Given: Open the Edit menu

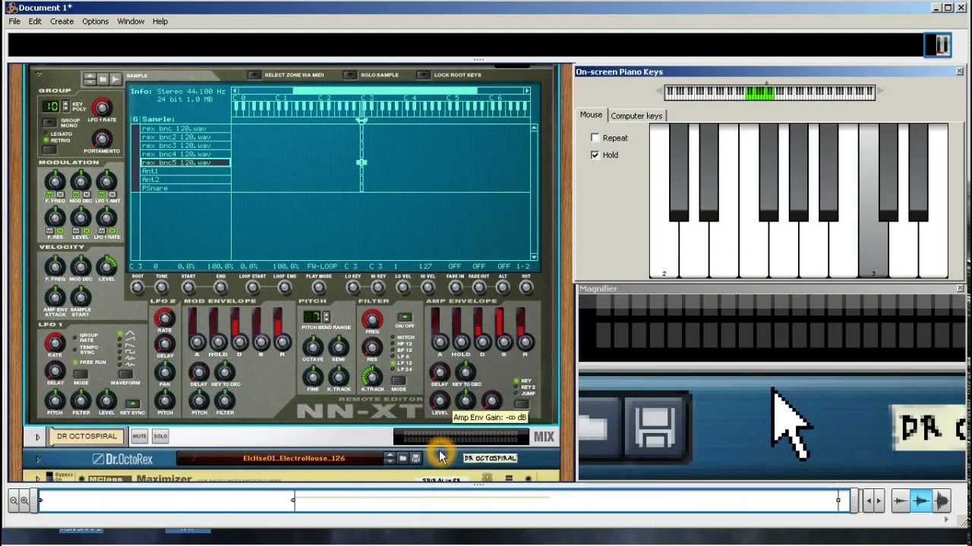Looking at the screenshot, I should click(x=35, y=21).
